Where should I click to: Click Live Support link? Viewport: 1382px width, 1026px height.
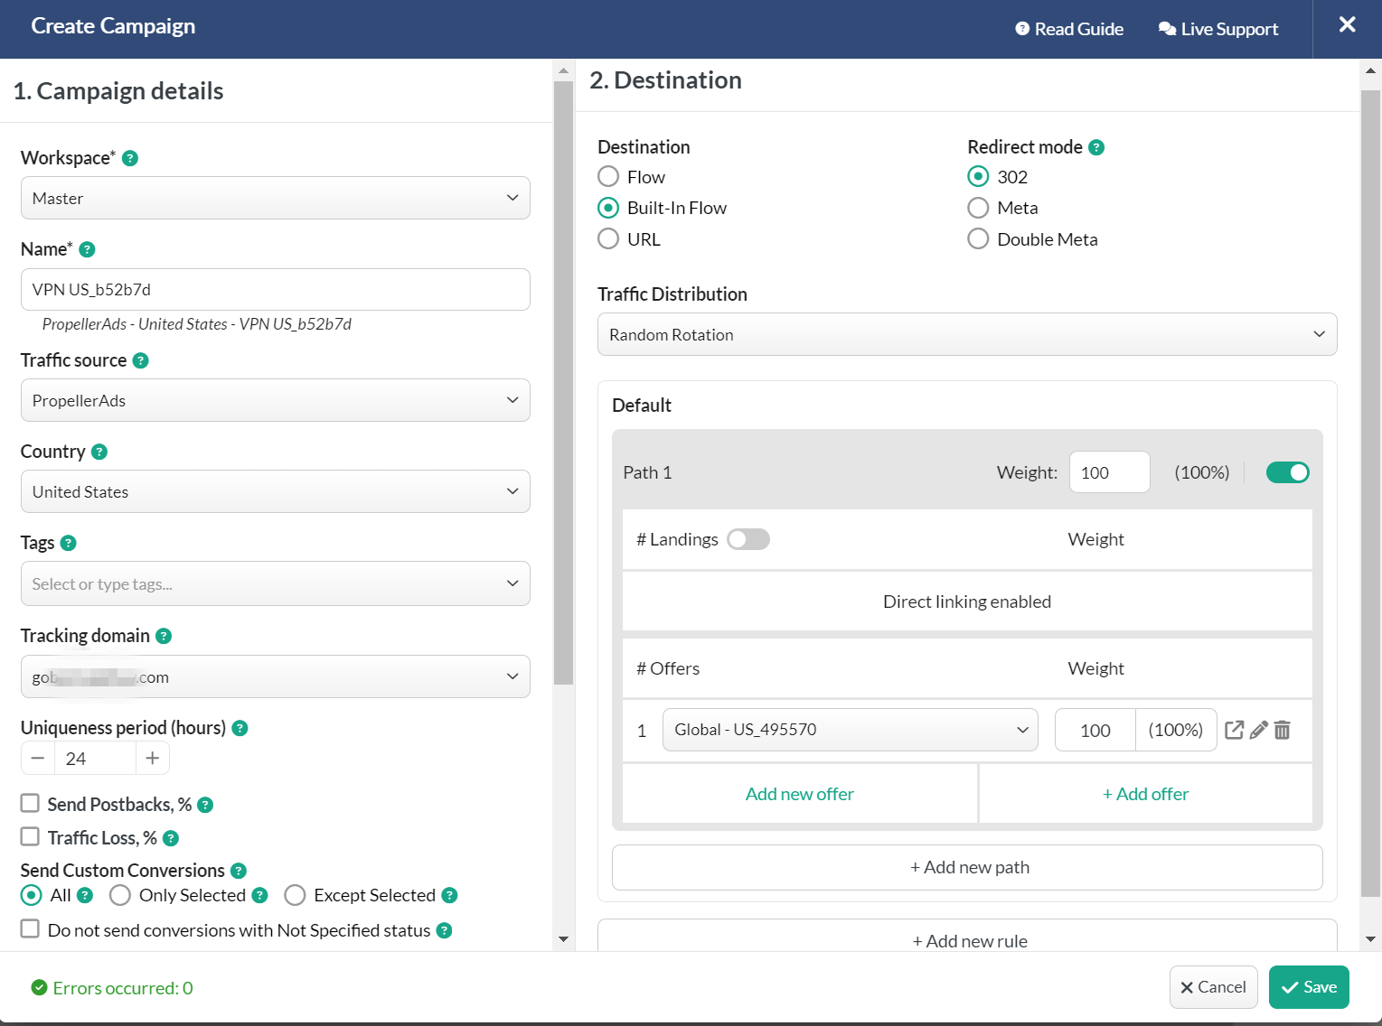coord(1218,29)
